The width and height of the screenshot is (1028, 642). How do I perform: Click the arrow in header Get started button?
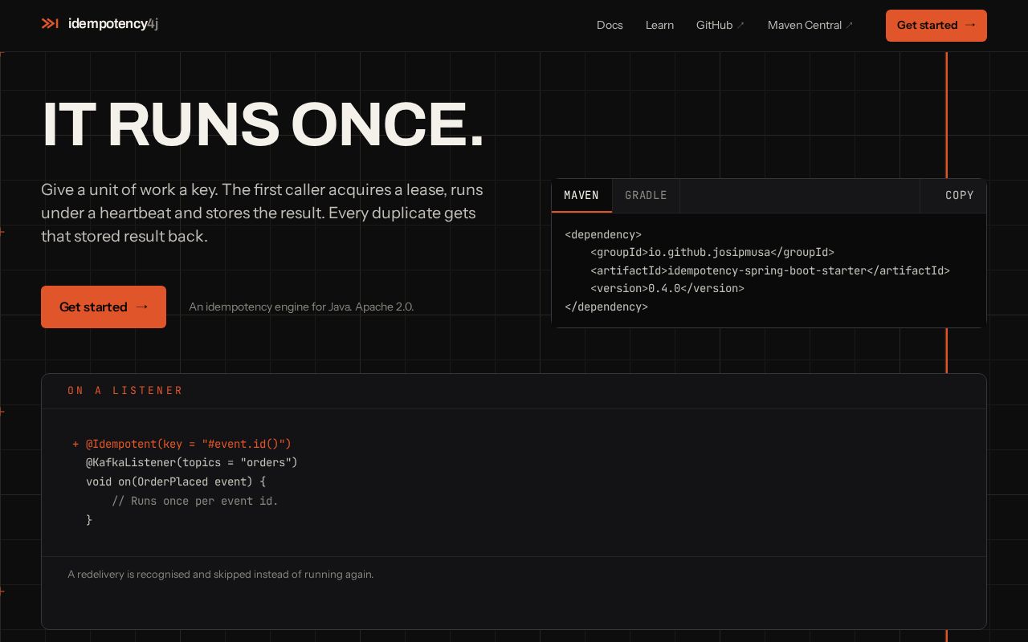point(970,25)
